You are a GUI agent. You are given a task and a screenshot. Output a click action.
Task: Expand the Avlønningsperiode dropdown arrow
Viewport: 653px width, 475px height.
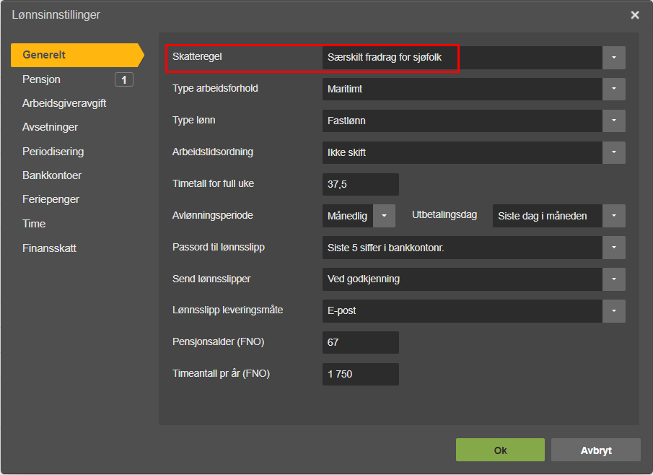(384, 216)
